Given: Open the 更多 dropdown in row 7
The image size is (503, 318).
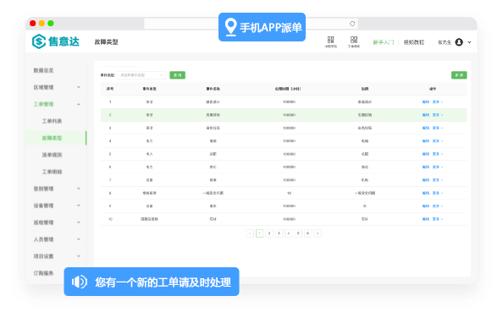Looking at the screenshot, I should pyautogui.click(x=438, y=180).
